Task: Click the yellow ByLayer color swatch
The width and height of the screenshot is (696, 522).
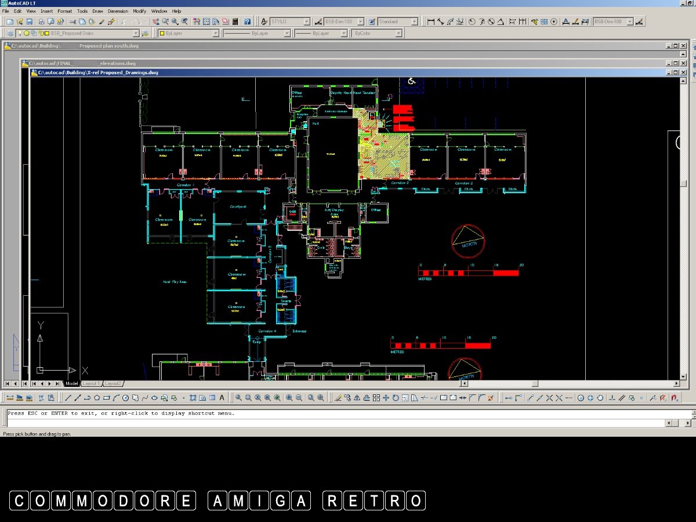Action: point(162,34)
